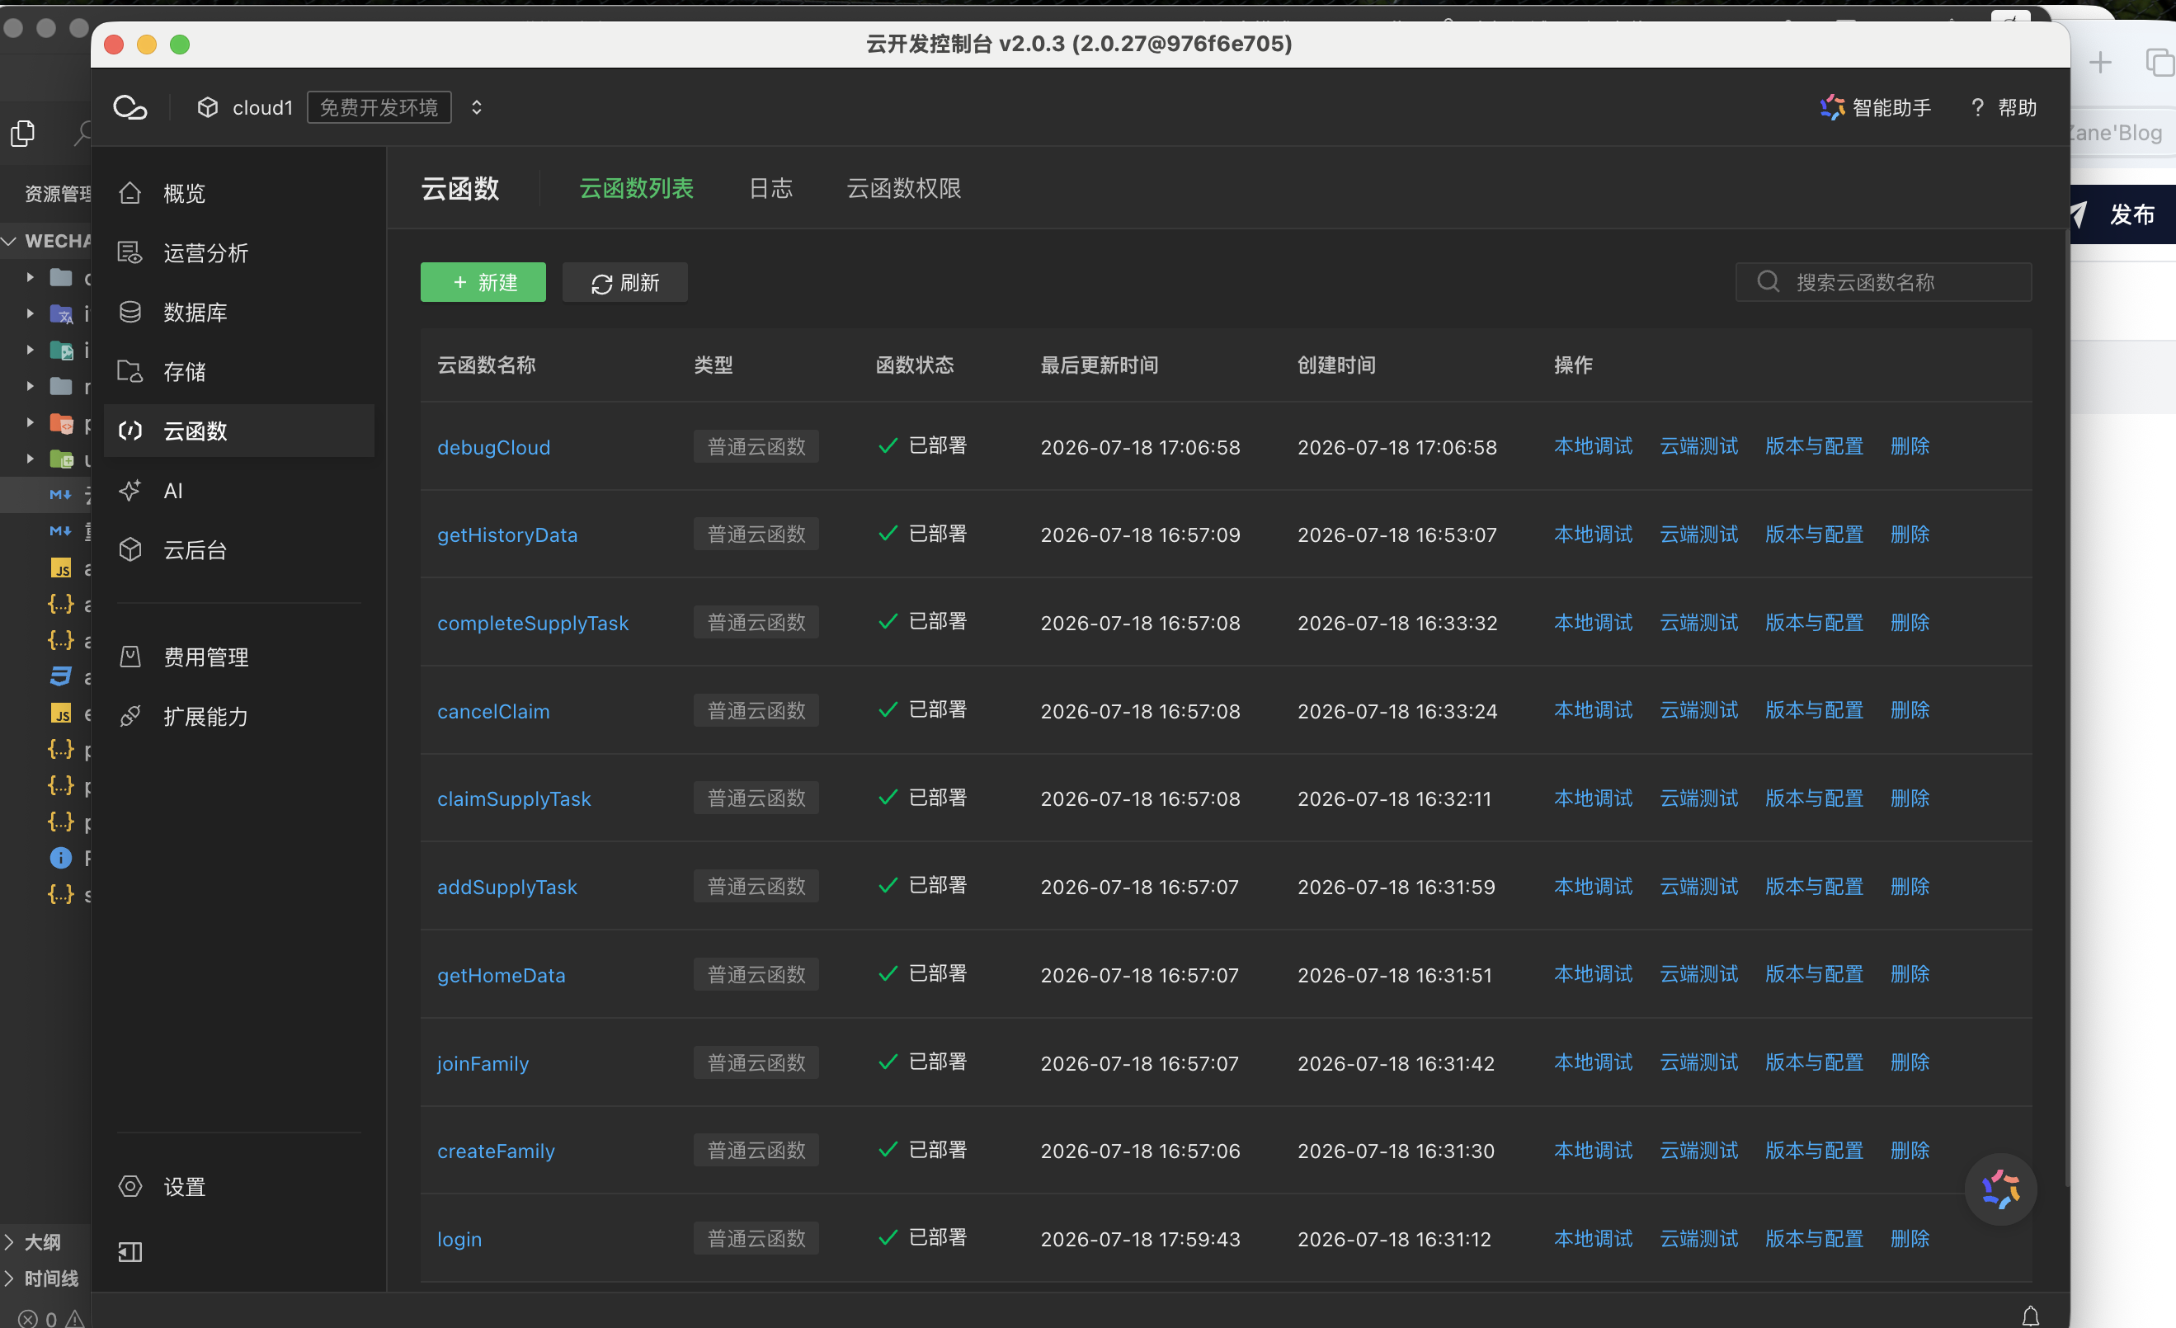
Task: Click the explorer files icon in background editor
Action: point(23,134)
